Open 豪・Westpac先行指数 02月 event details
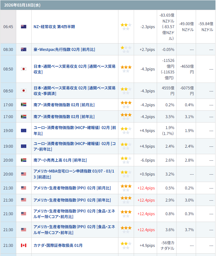 tap(64, 49)
